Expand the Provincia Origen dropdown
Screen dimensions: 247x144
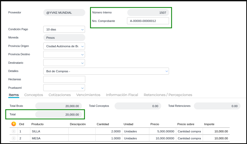click(64, 46)
